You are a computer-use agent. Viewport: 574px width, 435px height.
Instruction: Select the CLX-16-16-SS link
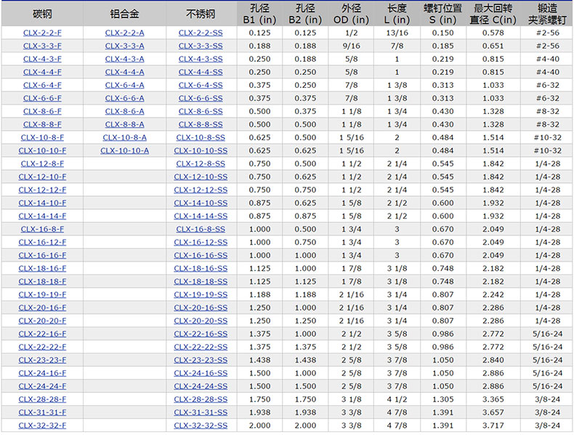pyautogui.click(x=201, y=255)
